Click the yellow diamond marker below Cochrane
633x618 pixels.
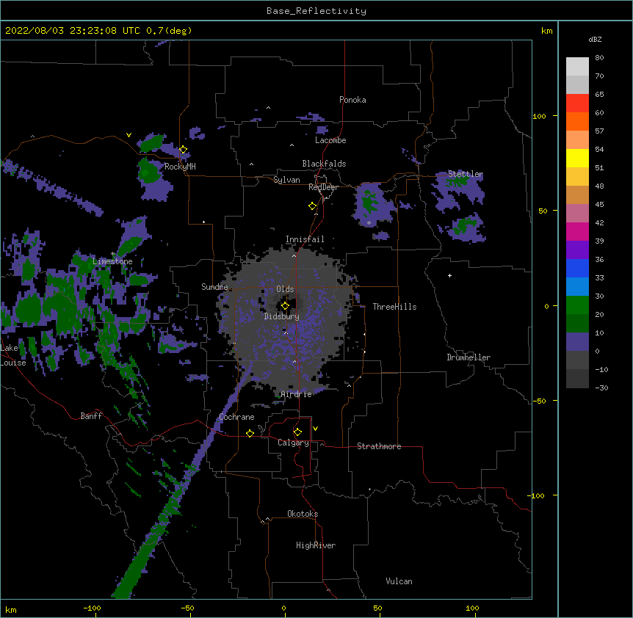(x=250, y=433)
